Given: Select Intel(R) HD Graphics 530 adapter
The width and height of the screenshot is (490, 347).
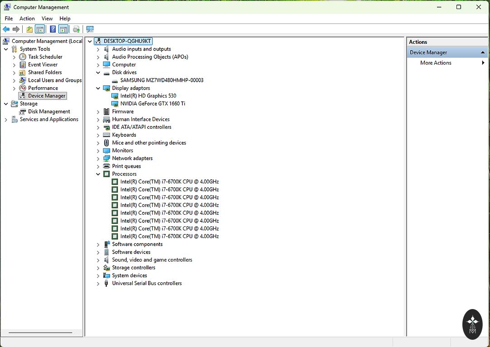Looking at the screenshot, I should click(x=148, y=96).
